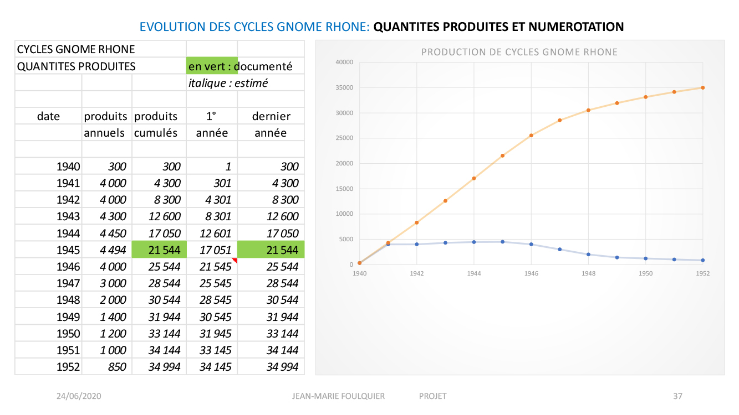Select the '31 945' cell in the 1950 row
The image size is (739, 415).
tap(212, 333)
